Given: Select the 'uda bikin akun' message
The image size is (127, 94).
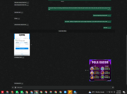Looking at the screenshot, I should [x=19, y=12].
